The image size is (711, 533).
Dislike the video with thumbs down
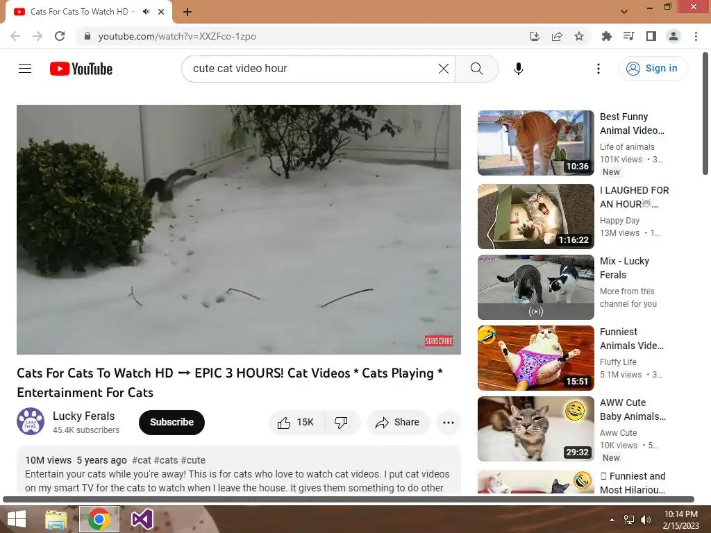click(x=342, y=423)
